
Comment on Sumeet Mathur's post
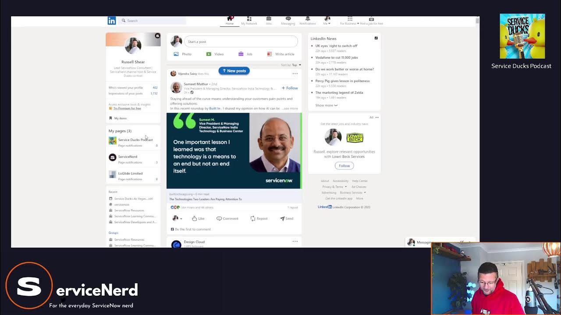pyautogui.click(x=227, y=218)
